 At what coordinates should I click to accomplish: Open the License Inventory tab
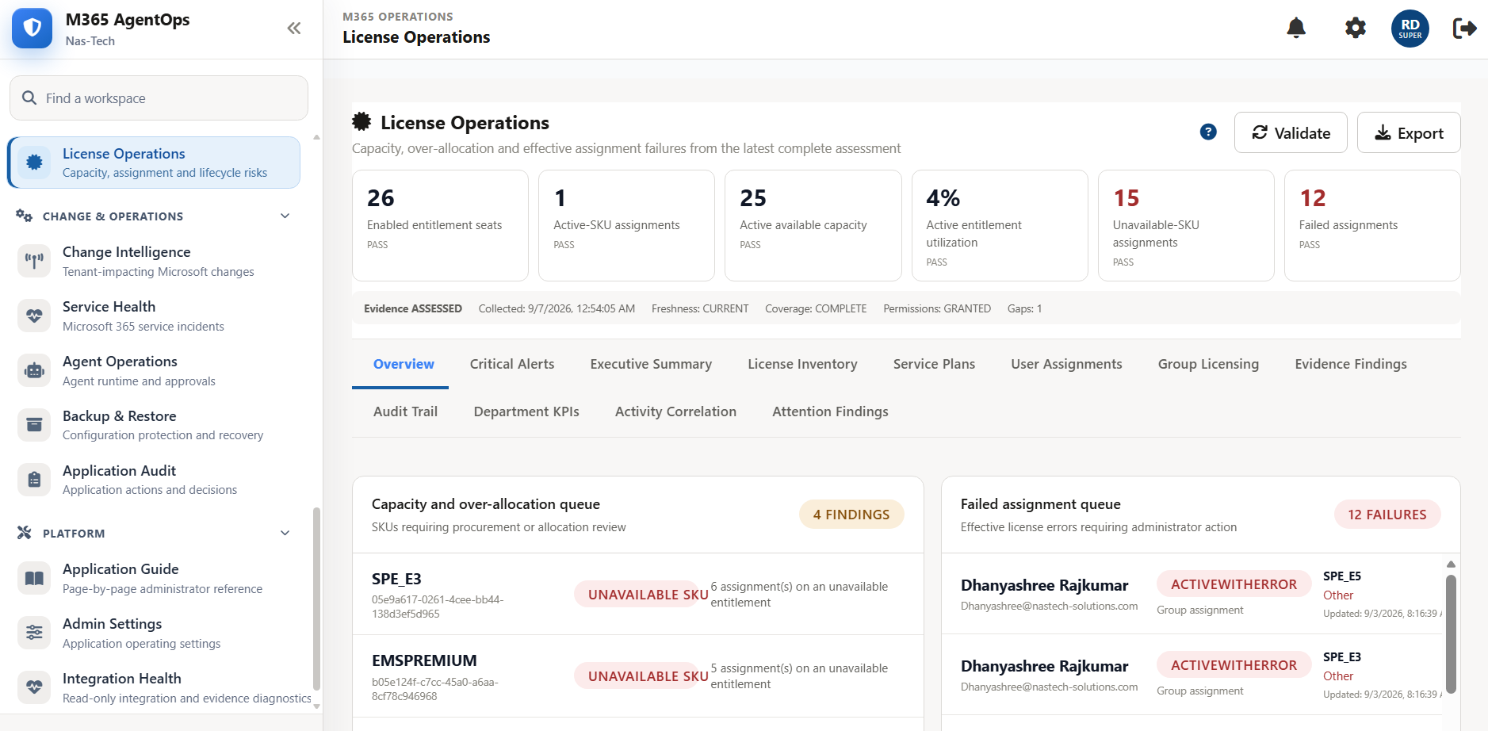802,364
